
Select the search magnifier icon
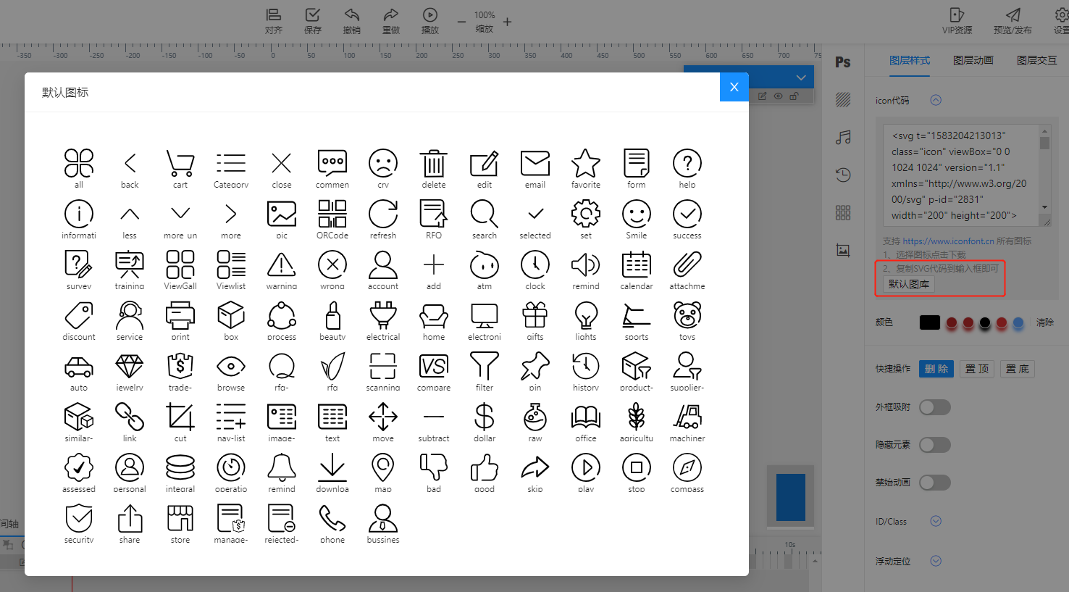[x=485, y=214]
